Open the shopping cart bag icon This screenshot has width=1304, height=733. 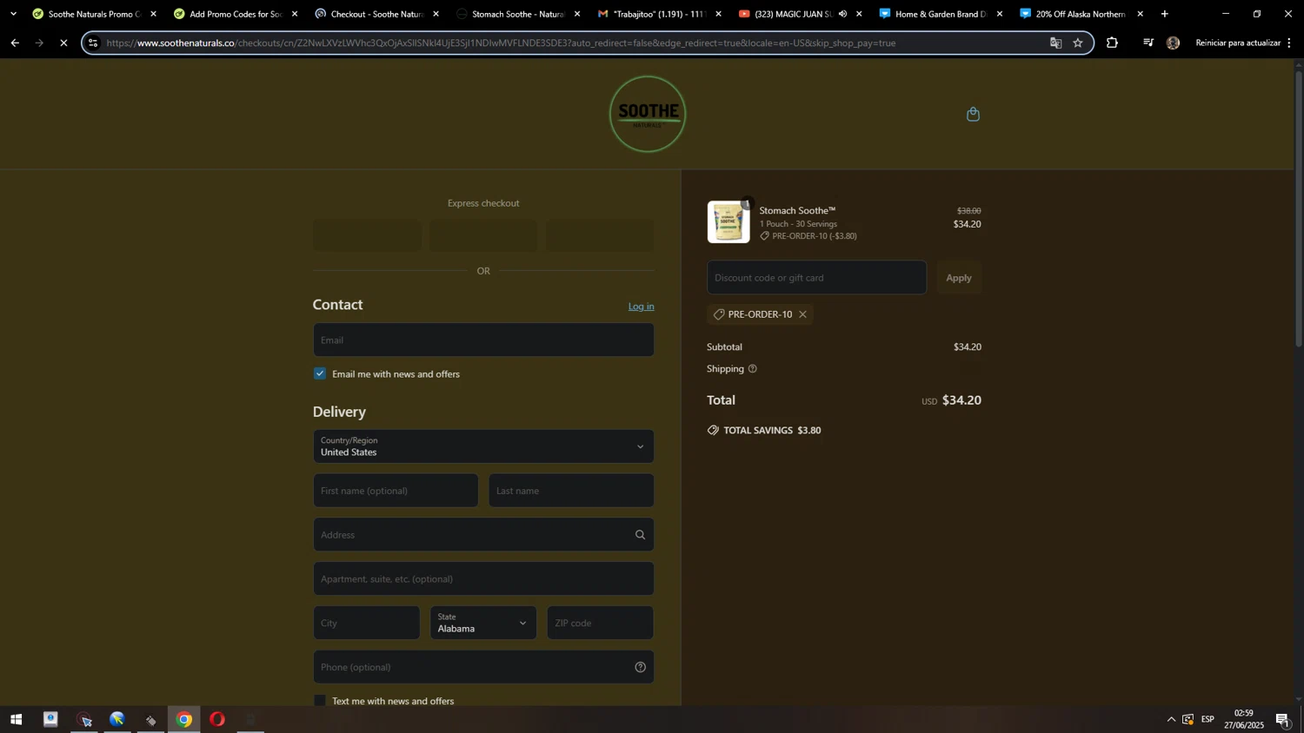(x=973, y=114)
